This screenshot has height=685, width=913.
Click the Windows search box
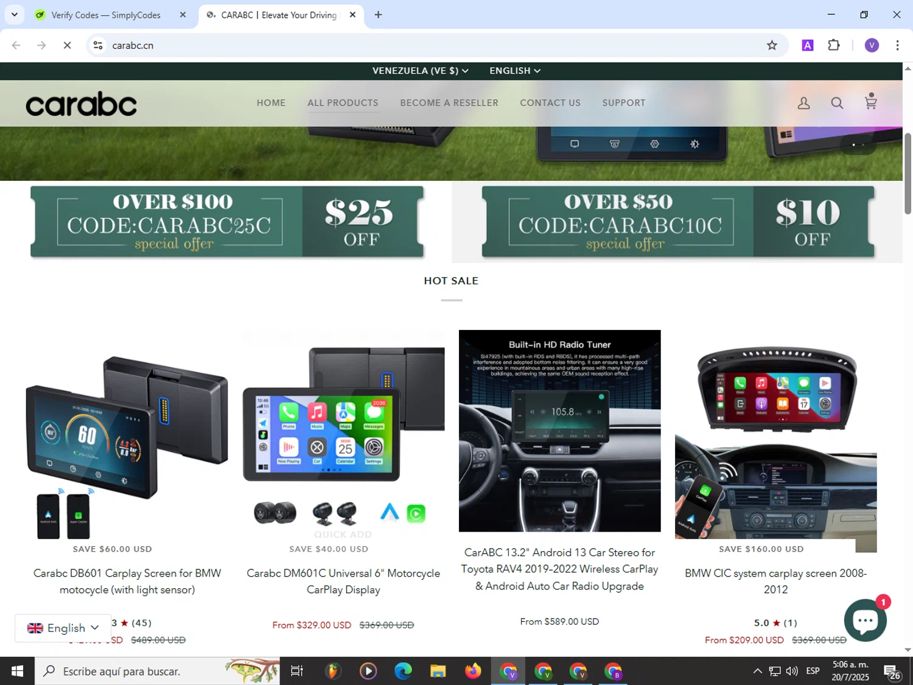(x=157, y=671)
